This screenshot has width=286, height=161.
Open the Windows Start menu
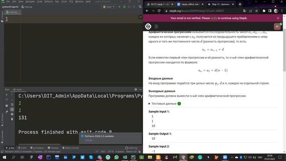tap(4, 157)
